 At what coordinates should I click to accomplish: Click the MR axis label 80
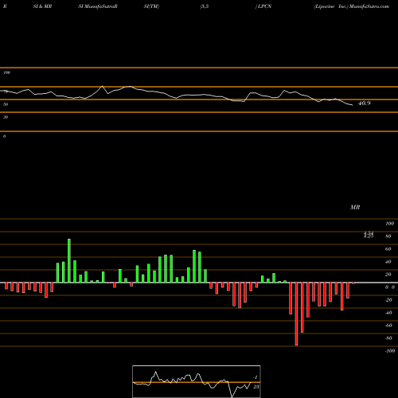388,236
